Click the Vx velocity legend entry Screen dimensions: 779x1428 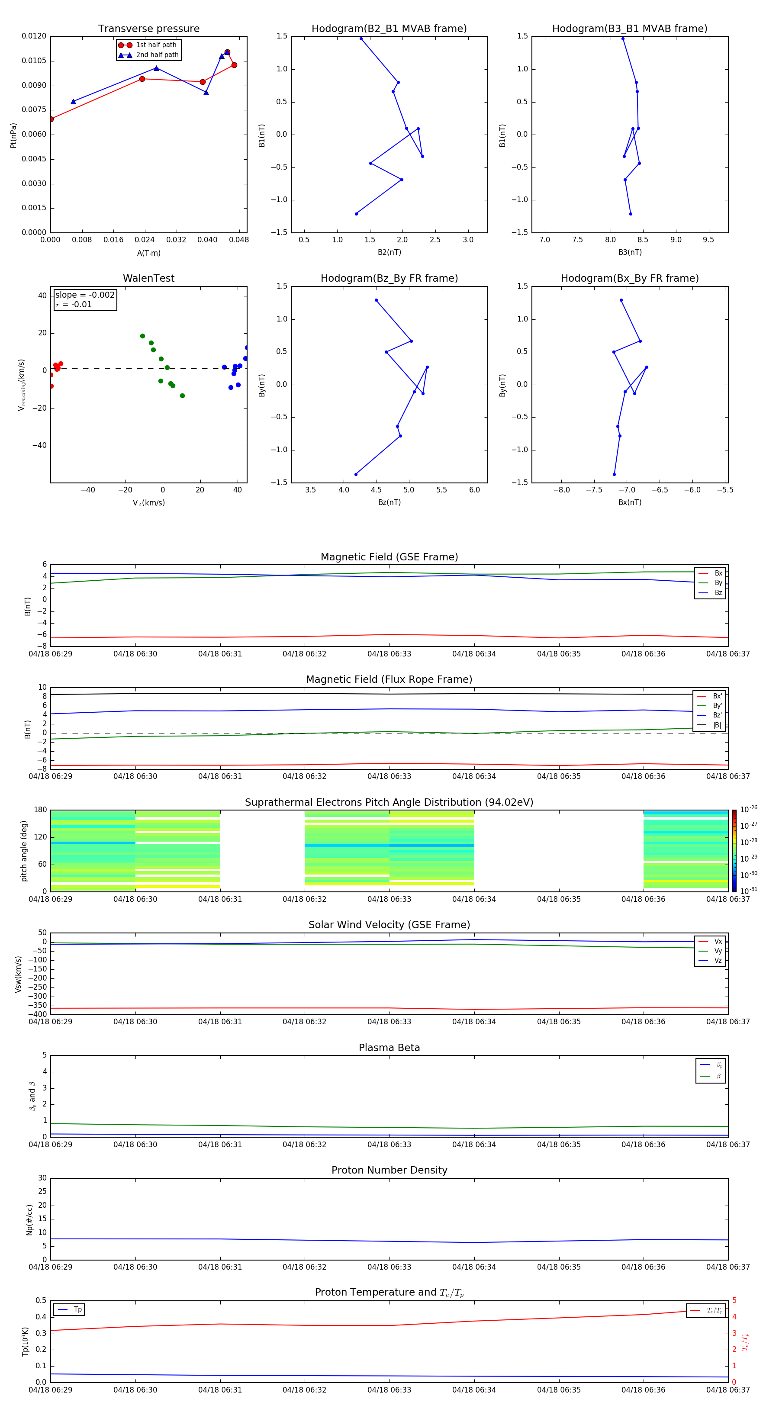pos(710,941)
